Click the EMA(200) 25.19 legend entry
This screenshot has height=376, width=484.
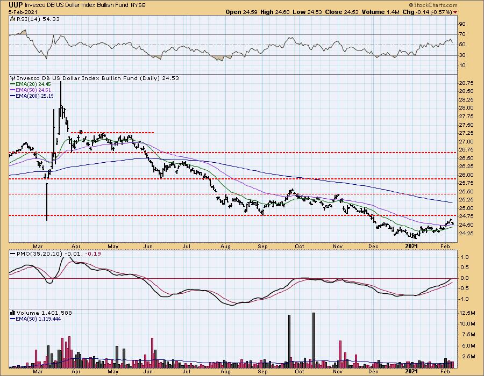click(x=32, y=96)
